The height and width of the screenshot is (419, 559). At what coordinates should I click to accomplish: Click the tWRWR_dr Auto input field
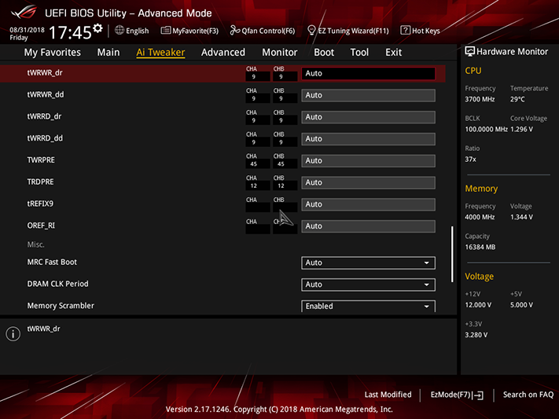(x=368, y=73)
